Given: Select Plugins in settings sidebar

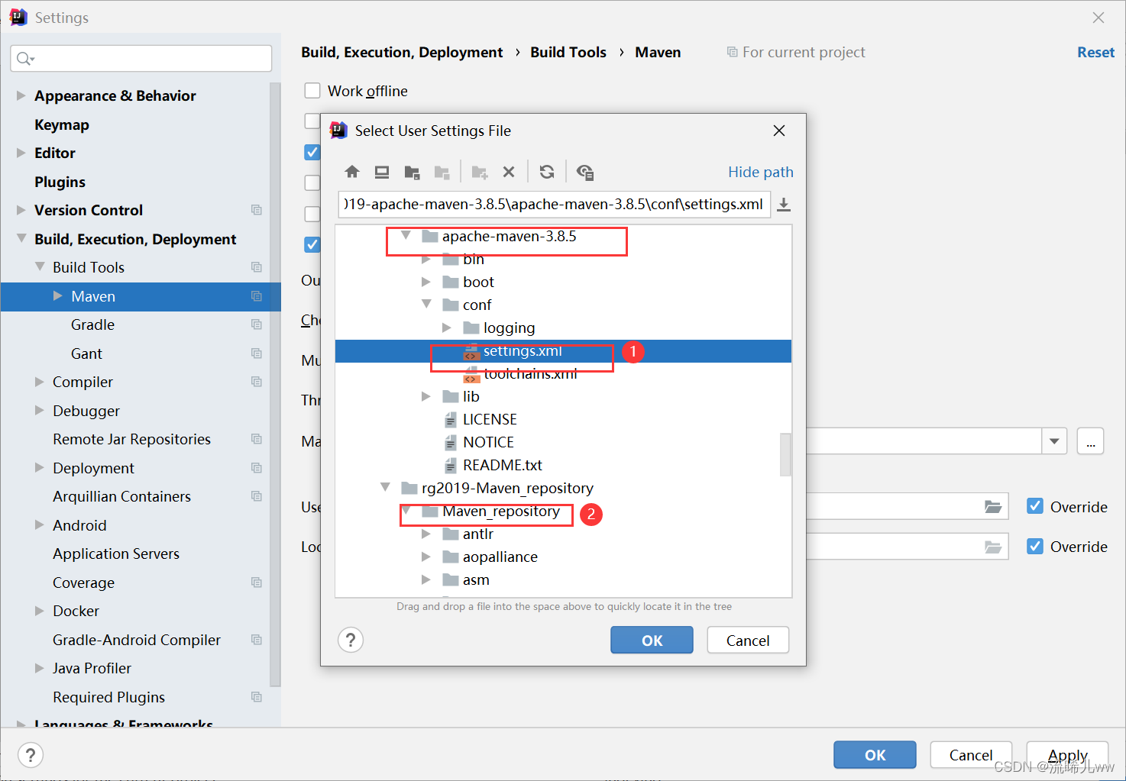Looking at the screenshot, I should tap(60, 182).
